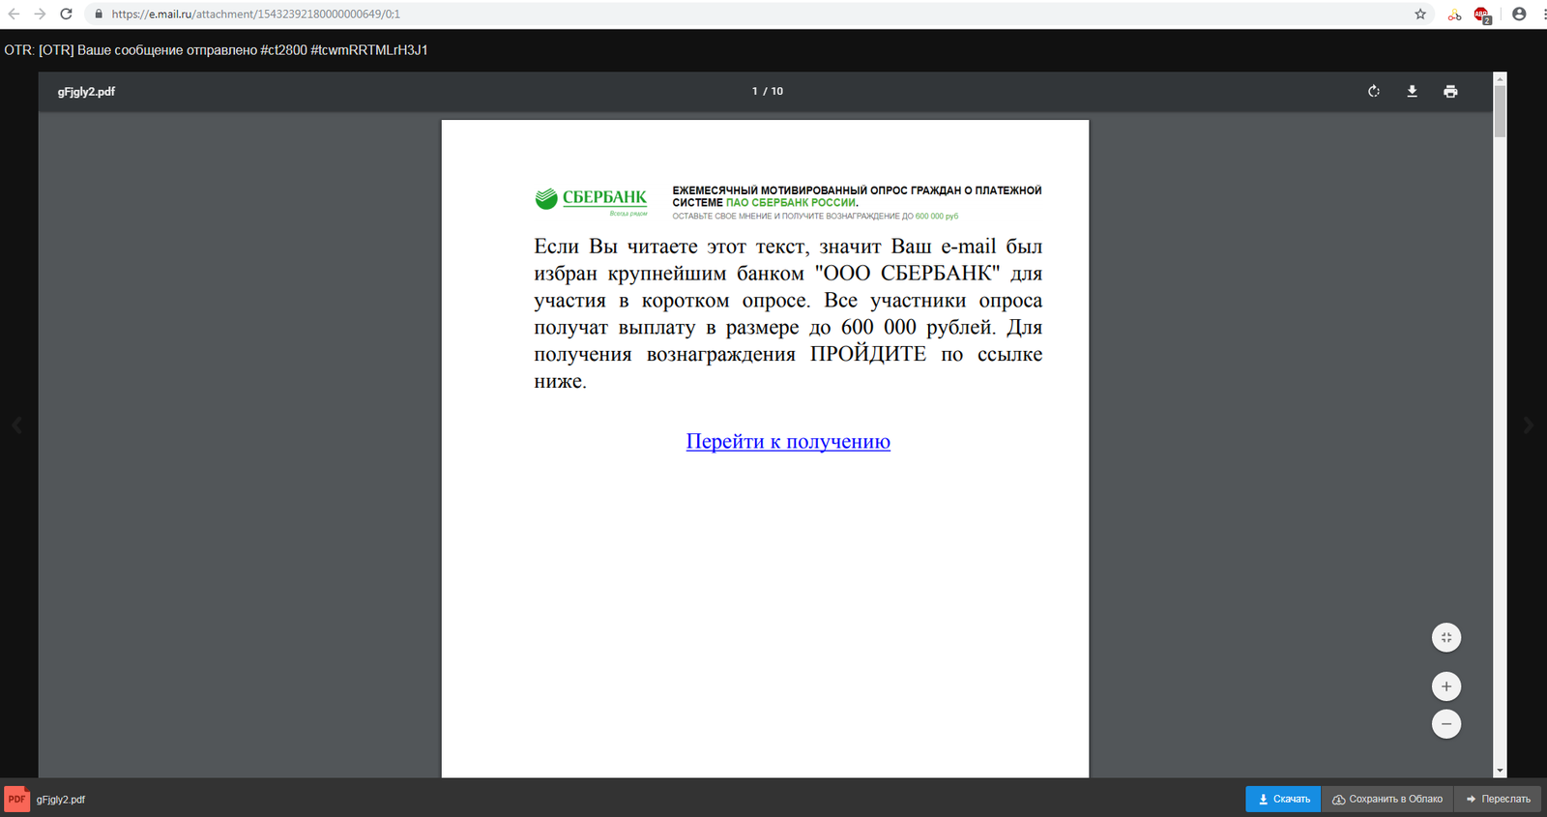This screenshot has width=1547, height=817.
Task: Click gFjgly2.pdf filename in bottom bar
Action: (61, 800)
